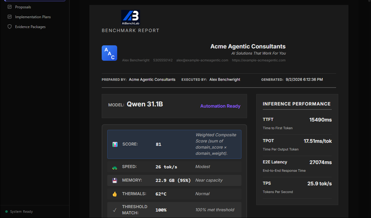Click the Weighted Composite Score description

pyautogui.click(x=216, y=144)
